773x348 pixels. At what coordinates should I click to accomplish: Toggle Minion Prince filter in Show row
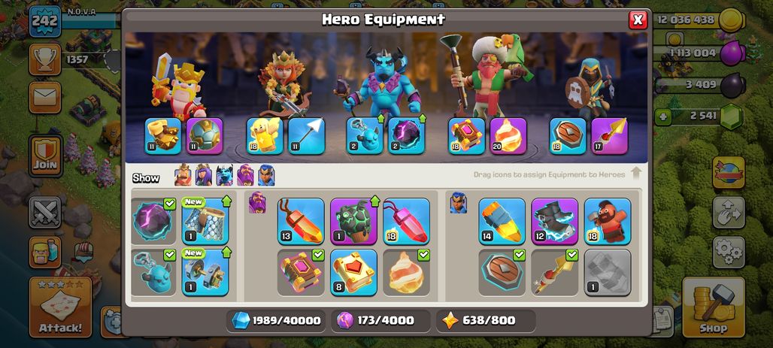point(224,175)
